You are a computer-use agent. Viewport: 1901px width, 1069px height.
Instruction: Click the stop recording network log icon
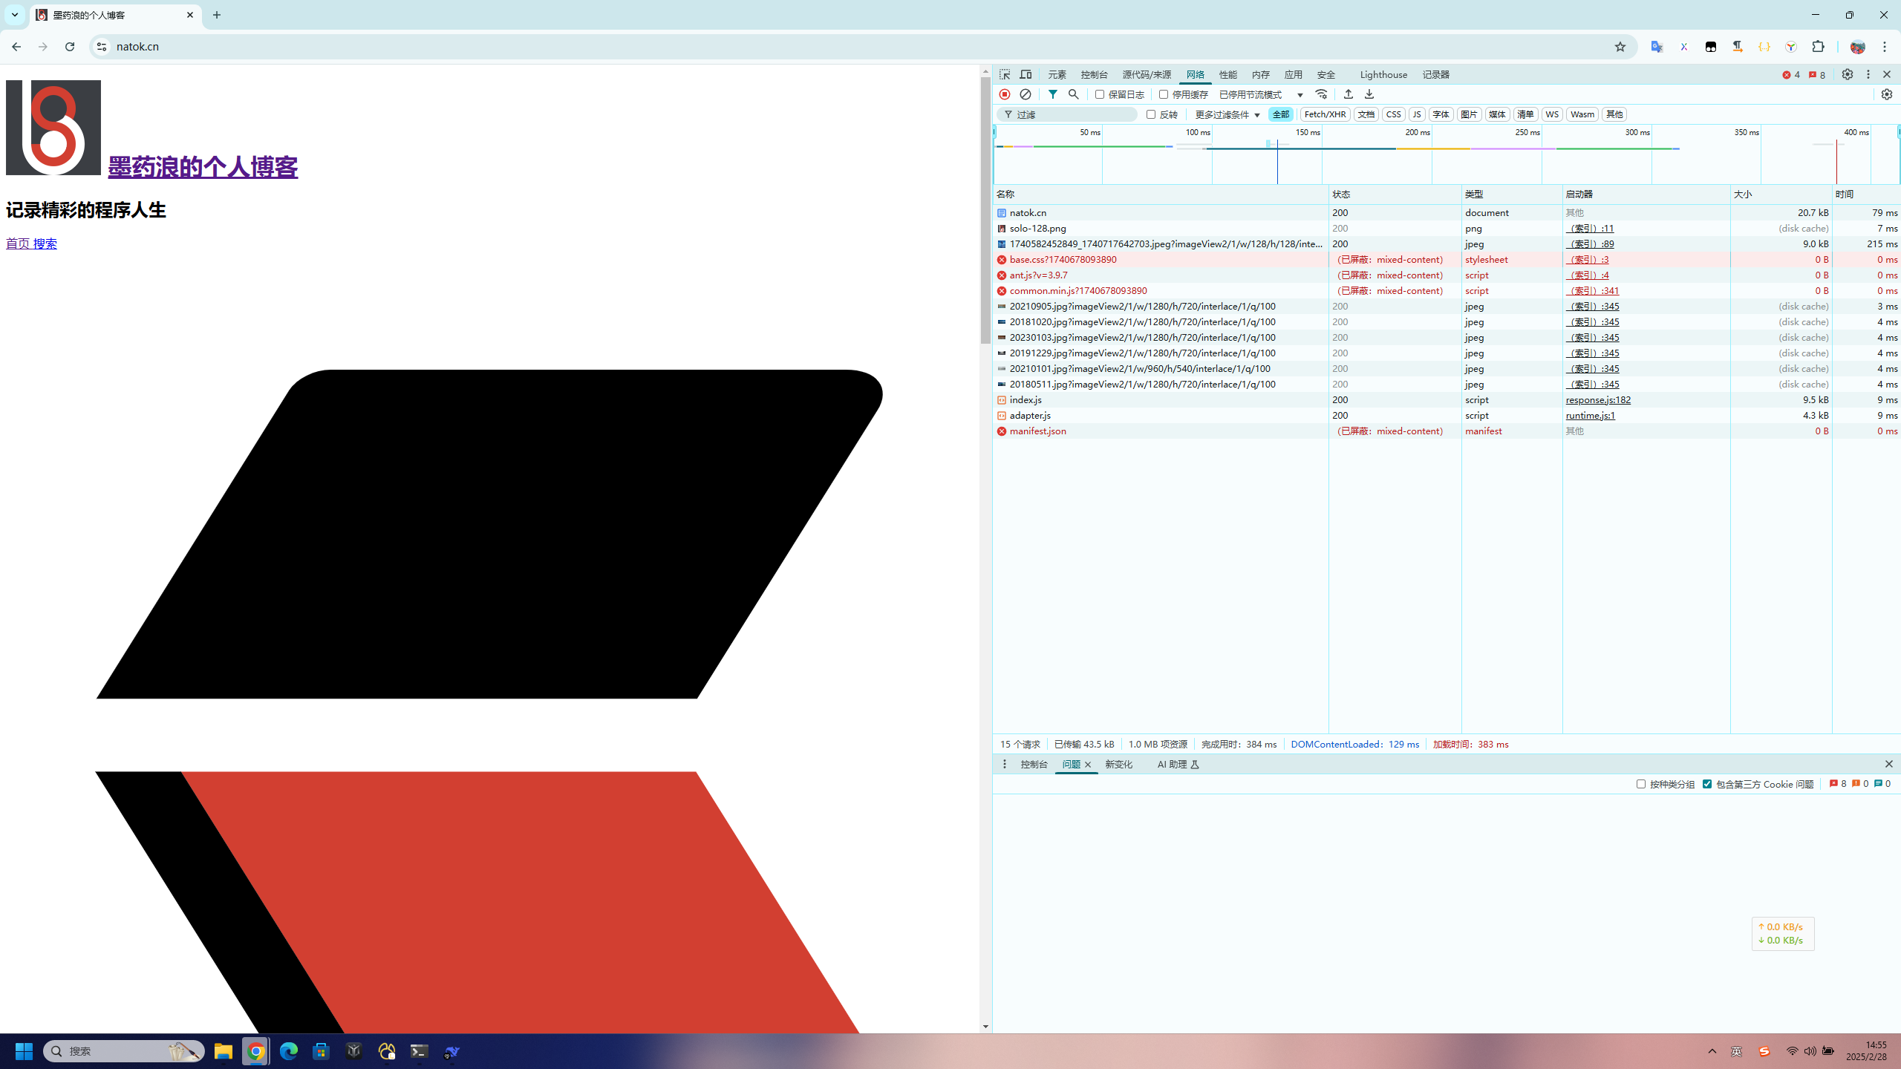(1005, 94)
